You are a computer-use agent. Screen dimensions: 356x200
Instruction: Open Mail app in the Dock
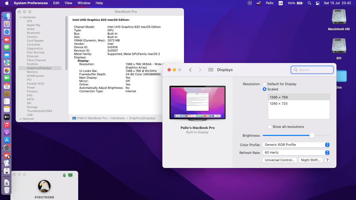[x=7, y=55]
